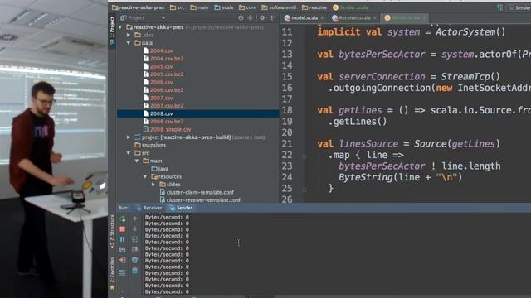Viewport: 531px width, 298px height.
Task: Toggle soft-wrap in the Run console
Action: coord(134,239)
